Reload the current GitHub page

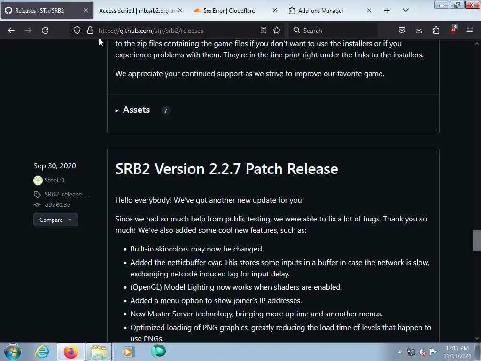point(45,31)
